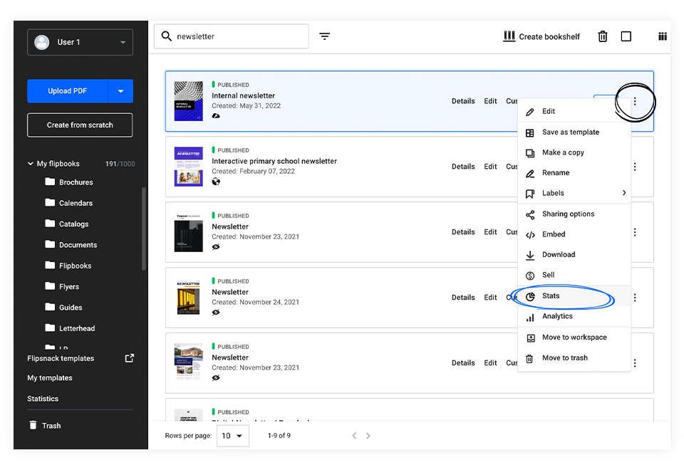
Task: Open the three-dot menu for Internal newsletter
Action: coord(635,101)
